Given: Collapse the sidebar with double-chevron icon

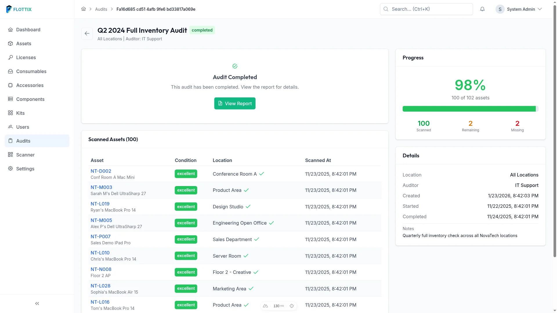Looking at the screenshot, I should pos(37,303).
